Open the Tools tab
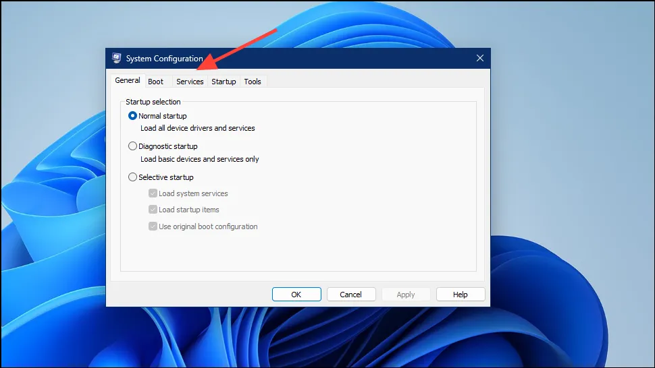The height and width of the screenshot is (368, 655). coord(253,82)
